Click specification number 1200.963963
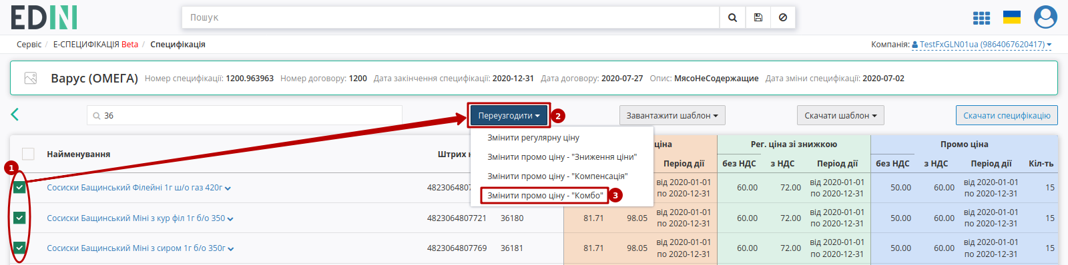This screenshot has height=265, width=1068. [x=250, y=79]
